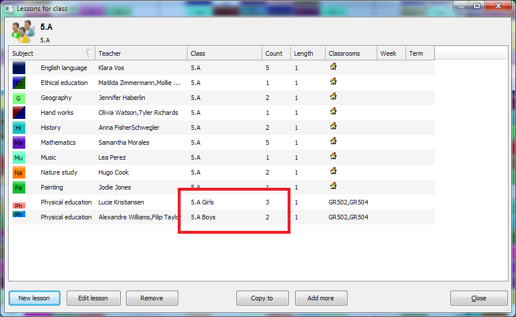Click the Term column header
This screenshot has width=516, height=317.
click(419, 53)
